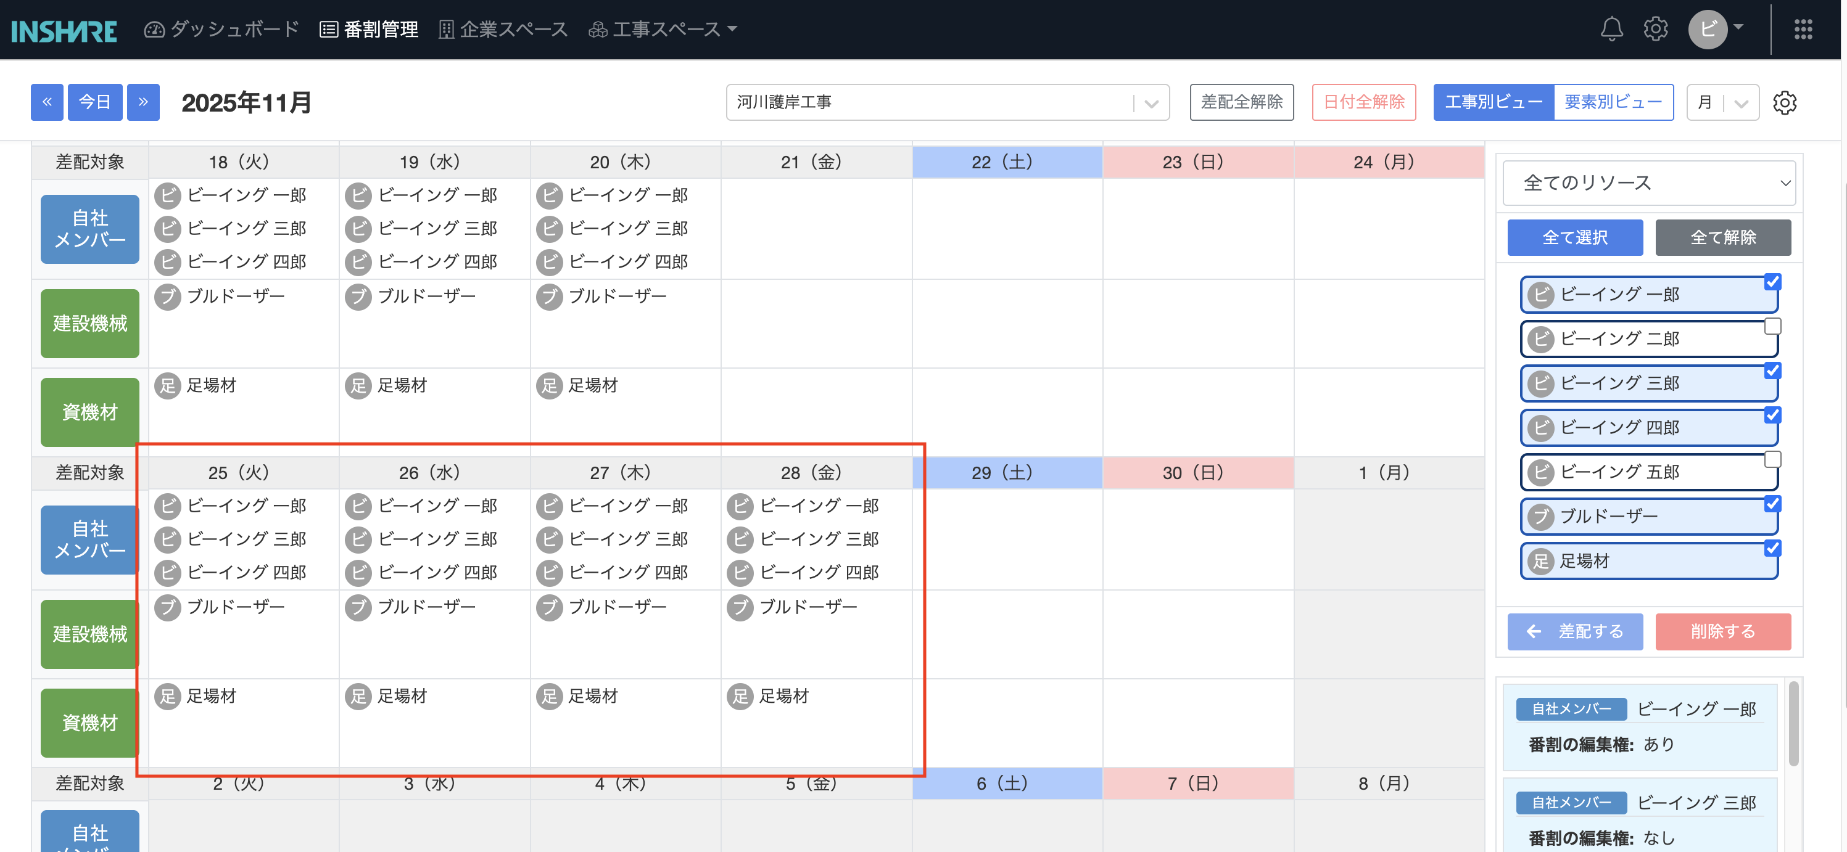This screenshot has height=852, width=1847.
Task: Open 全てのリソース filter dropdown
Action: 1649,184
